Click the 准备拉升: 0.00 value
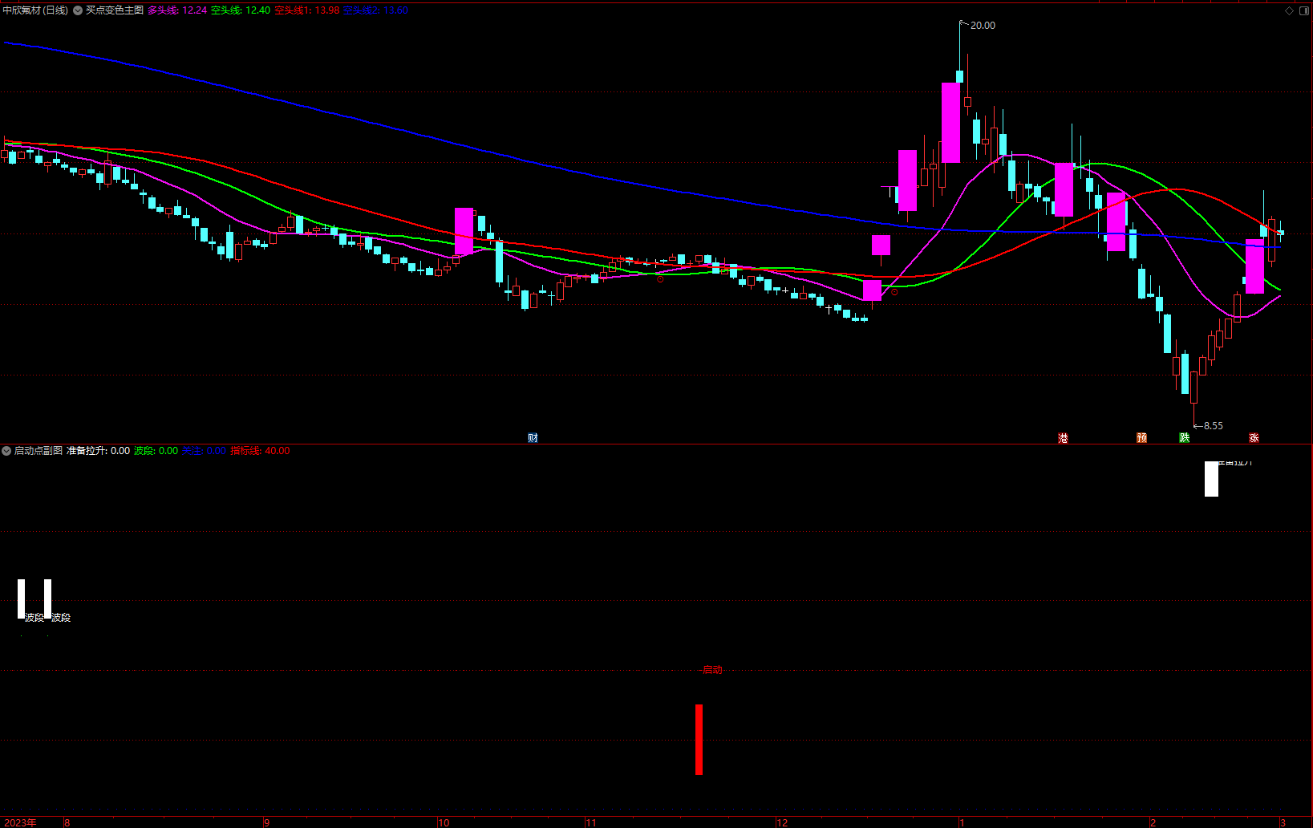Image resolution: width=1313 pixels, height=828 pixels. (x=98, y=451)
